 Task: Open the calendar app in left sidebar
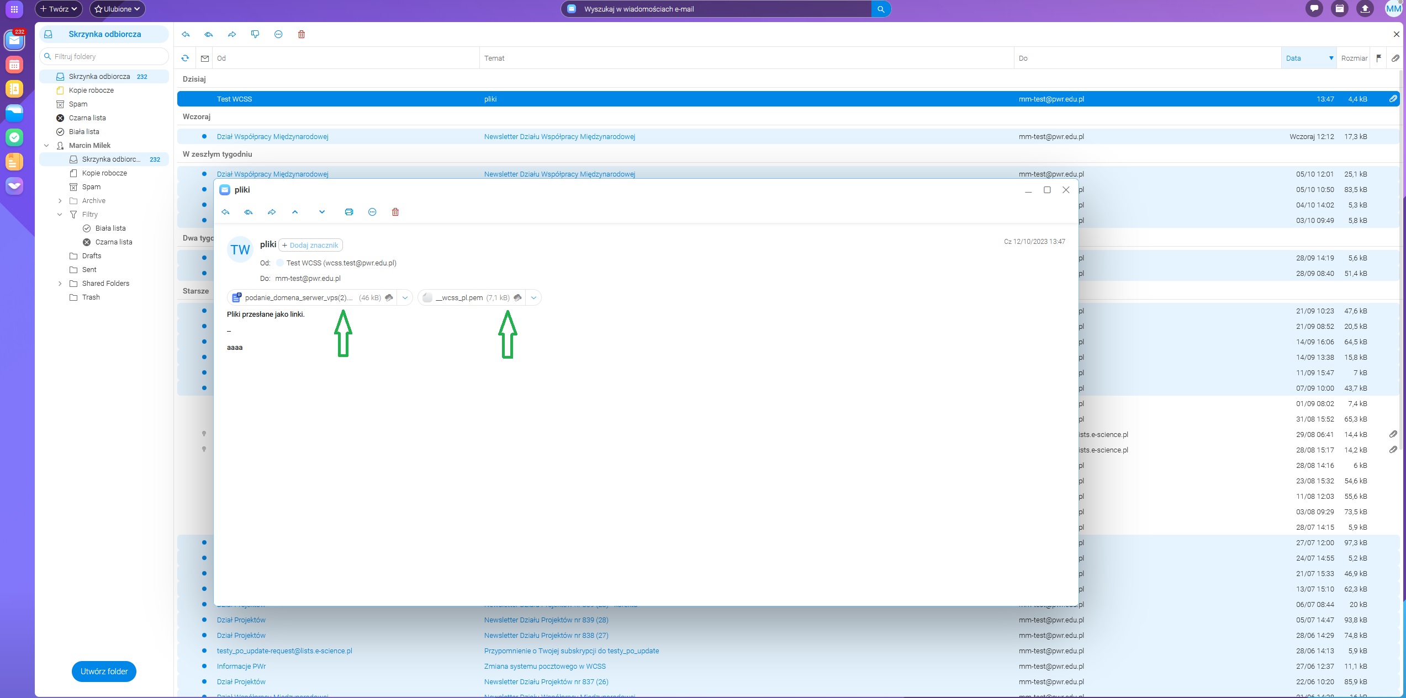pos(14,65)
